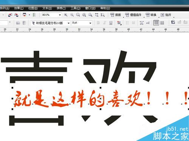Open the Character Formatting icon
This screenshot has height=141, width=189.
pos(142,23)
